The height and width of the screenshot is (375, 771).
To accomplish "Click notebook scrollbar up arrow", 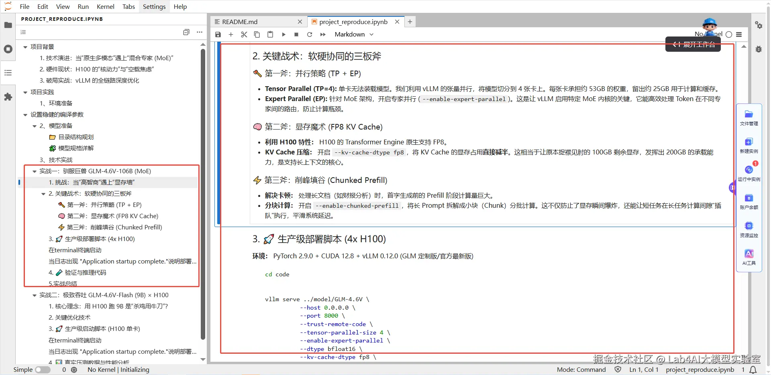I will (x=744, y=47).
